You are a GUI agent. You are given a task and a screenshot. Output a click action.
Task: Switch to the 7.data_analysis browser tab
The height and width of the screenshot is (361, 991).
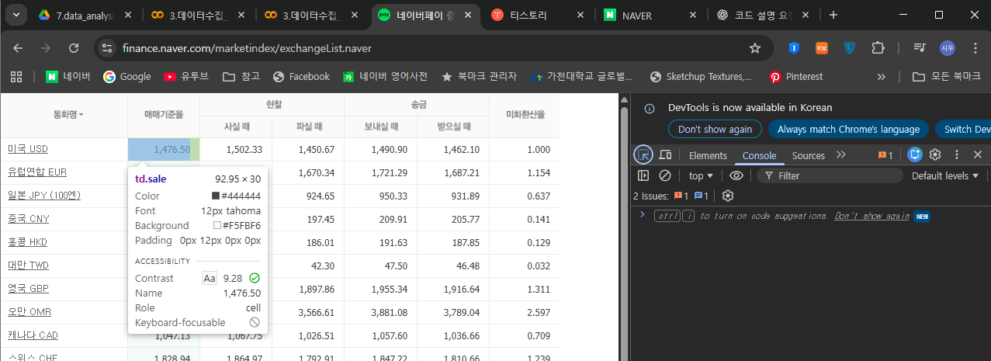tap(76, 15)
